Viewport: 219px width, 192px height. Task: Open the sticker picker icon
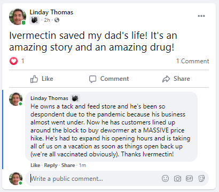point(201,179)
